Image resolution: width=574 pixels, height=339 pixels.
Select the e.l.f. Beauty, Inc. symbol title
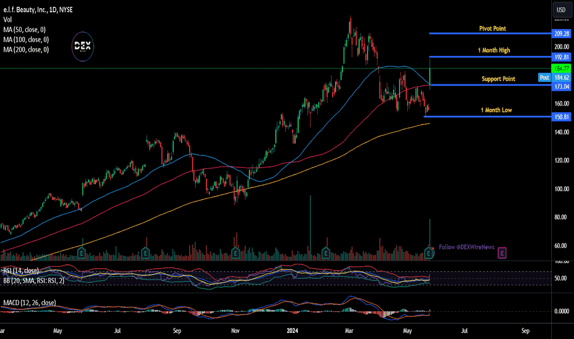[x=38, y=10]
